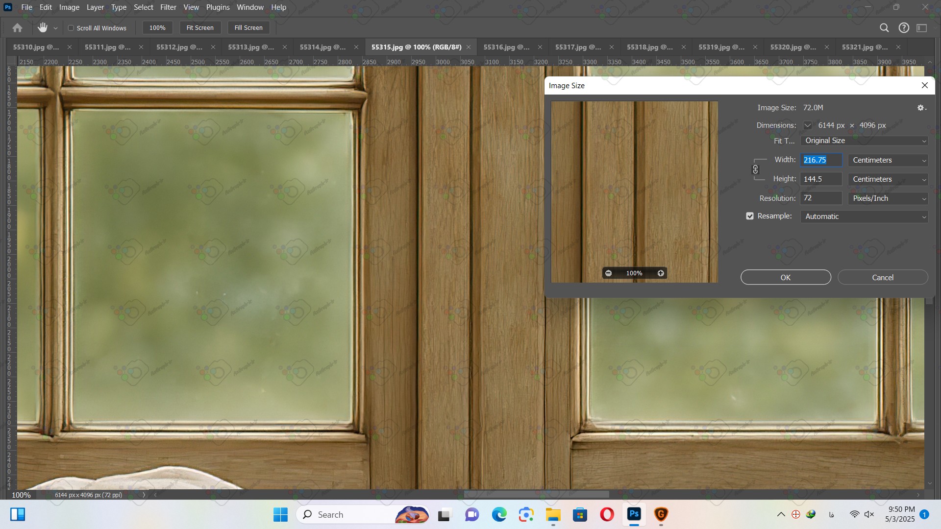Open the Height units Centimeters dropdown
The image size is (941, 529).
tap(888, 179)
